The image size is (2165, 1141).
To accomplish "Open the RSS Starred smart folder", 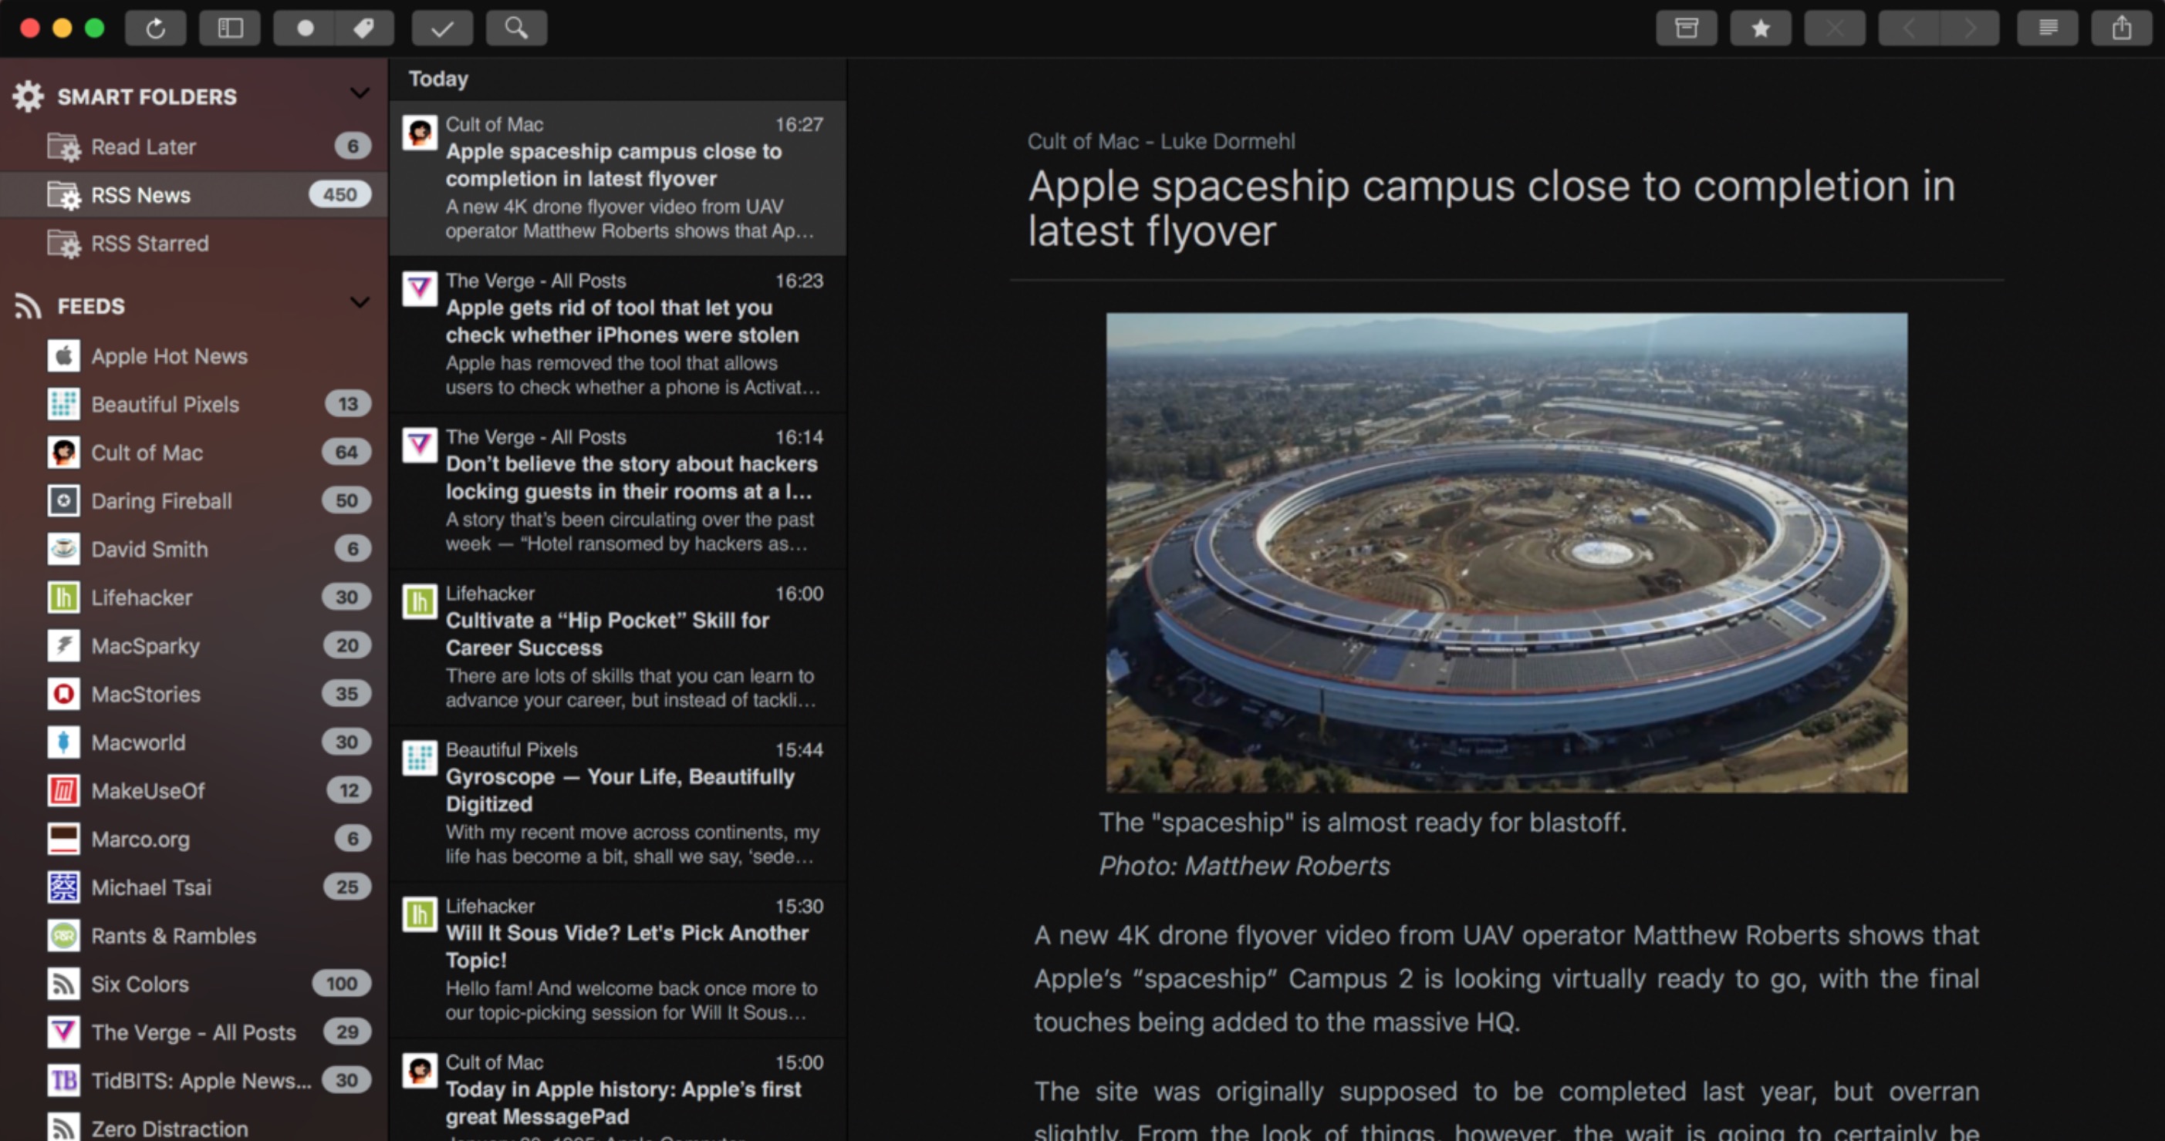I will tap(194, 244).
